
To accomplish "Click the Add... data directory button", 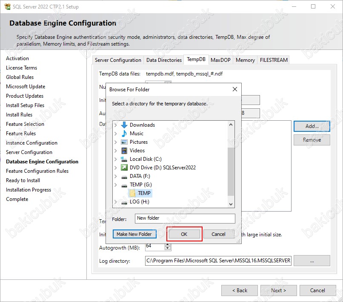I will click(312, 126).
